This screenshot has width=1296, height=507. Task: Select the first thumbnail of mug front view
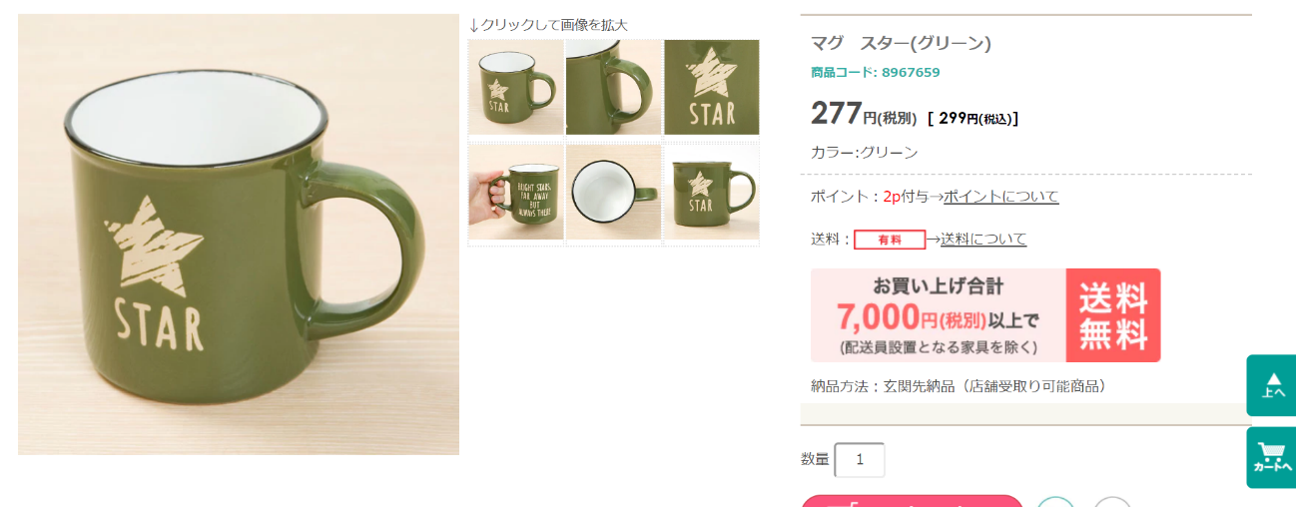pyautogui.click(x=516, y=87)
